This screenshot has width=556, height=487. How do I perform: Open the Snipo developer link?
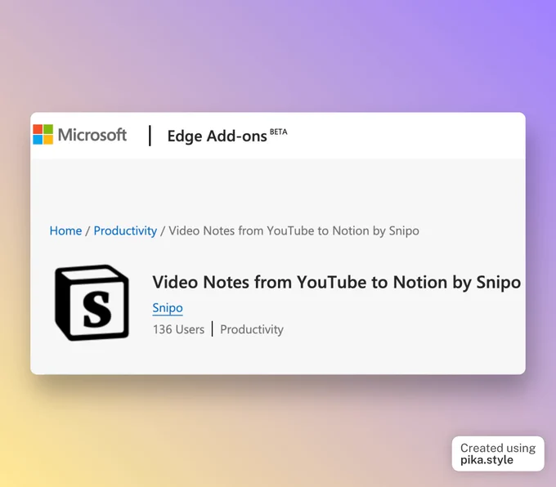pos(168,308)
